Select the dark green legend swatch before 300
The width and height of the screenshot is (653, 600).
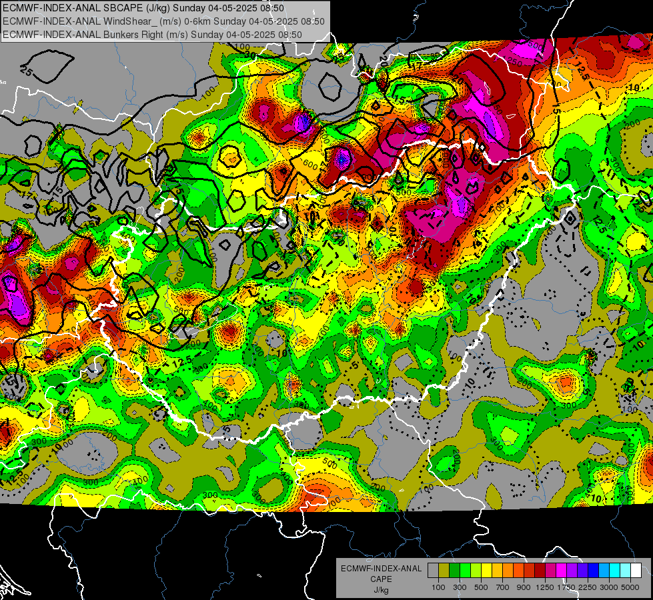(454, 570)
